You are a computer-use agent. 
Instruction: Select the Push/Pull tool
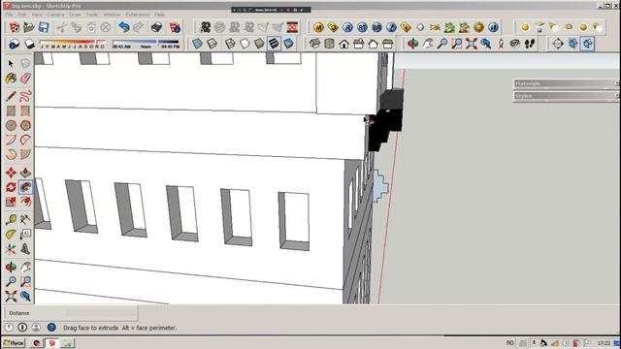tap(25, 173)
